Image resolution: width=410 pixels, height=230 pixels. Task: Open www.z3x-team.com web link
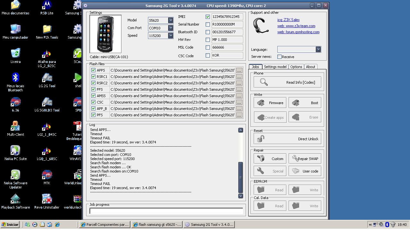pyautogui.click(x=296, y=26)
